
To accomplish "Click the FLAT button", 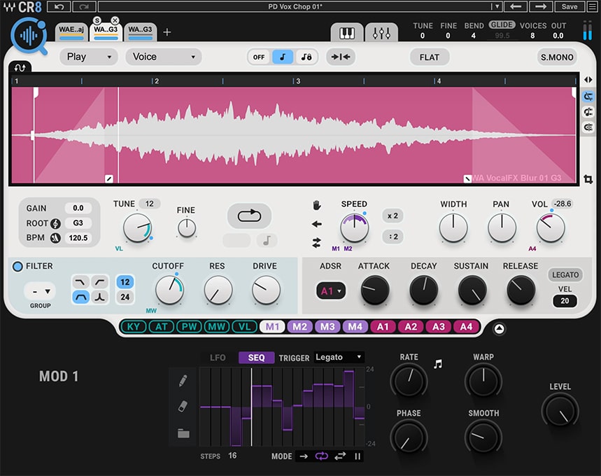I will [429, 57].
